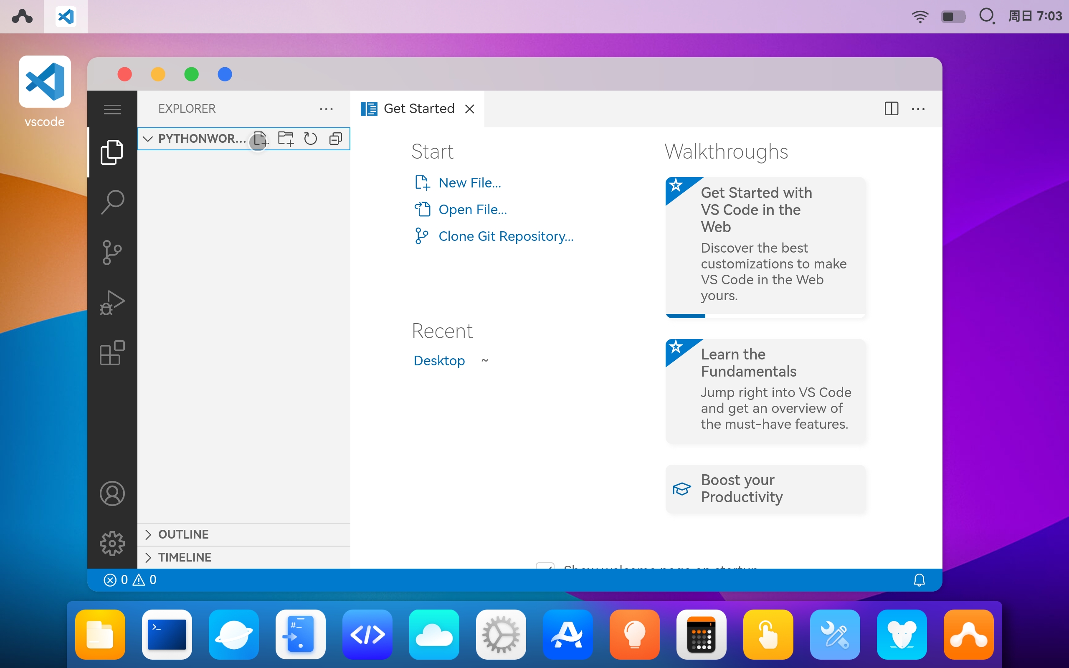Image resolution: width=1069 pixels, height=668 pixels.
Task: Open the app store in dock
Action: (x=567, y=635)
